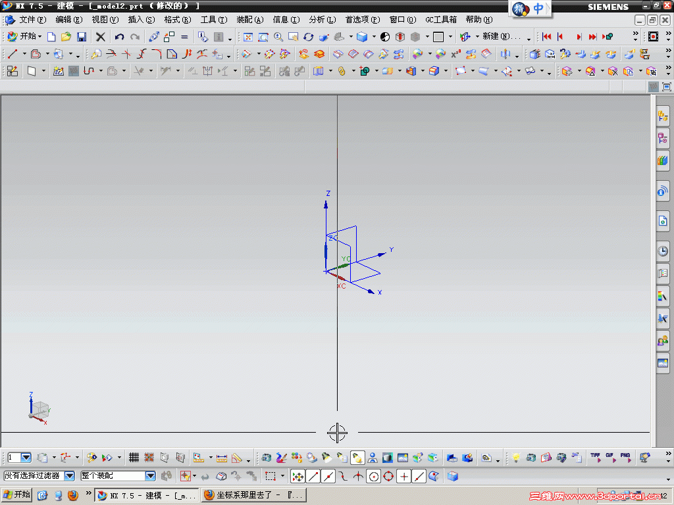Open the selection filter dropdown

[69, 476]
